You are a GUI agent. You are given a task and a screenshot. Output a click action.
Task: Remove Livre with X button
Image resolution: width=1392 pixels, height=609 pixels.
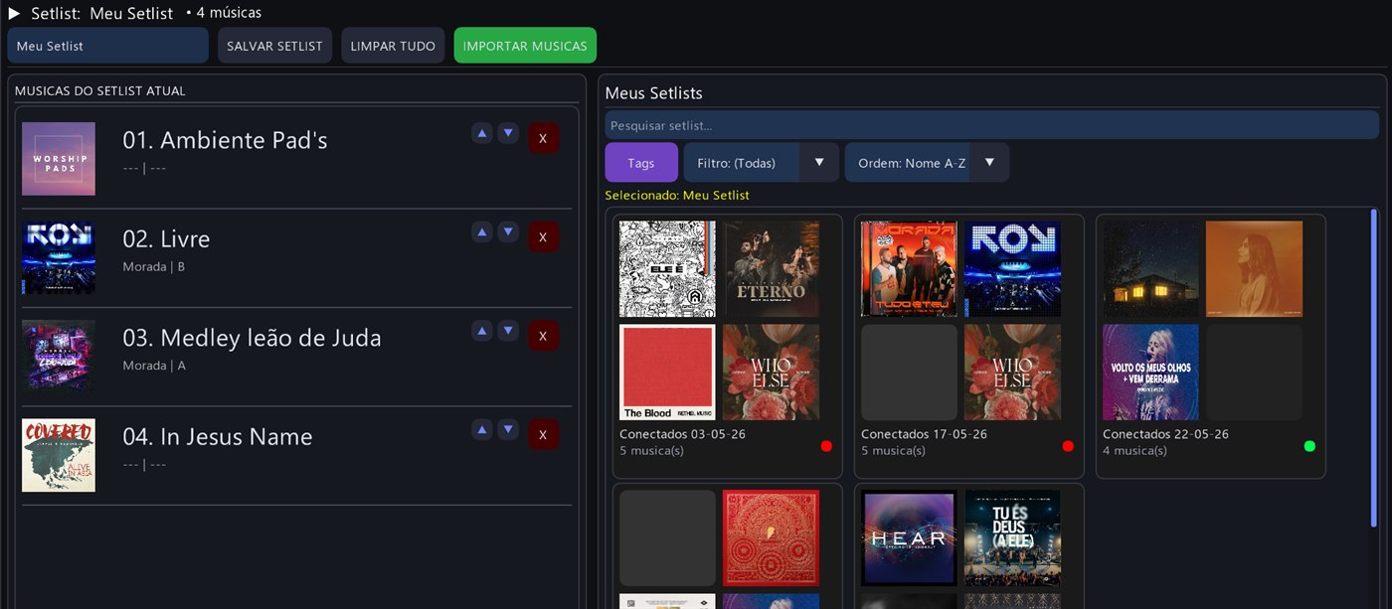pyautogui.click(x=543, y=236)
